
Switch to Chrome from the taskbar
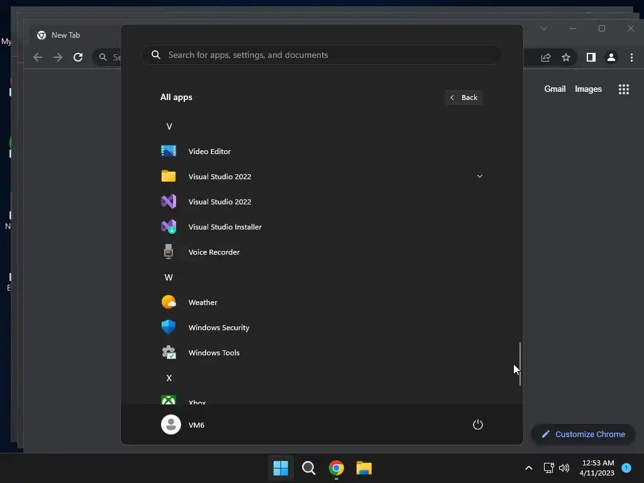tap(336, 468)
